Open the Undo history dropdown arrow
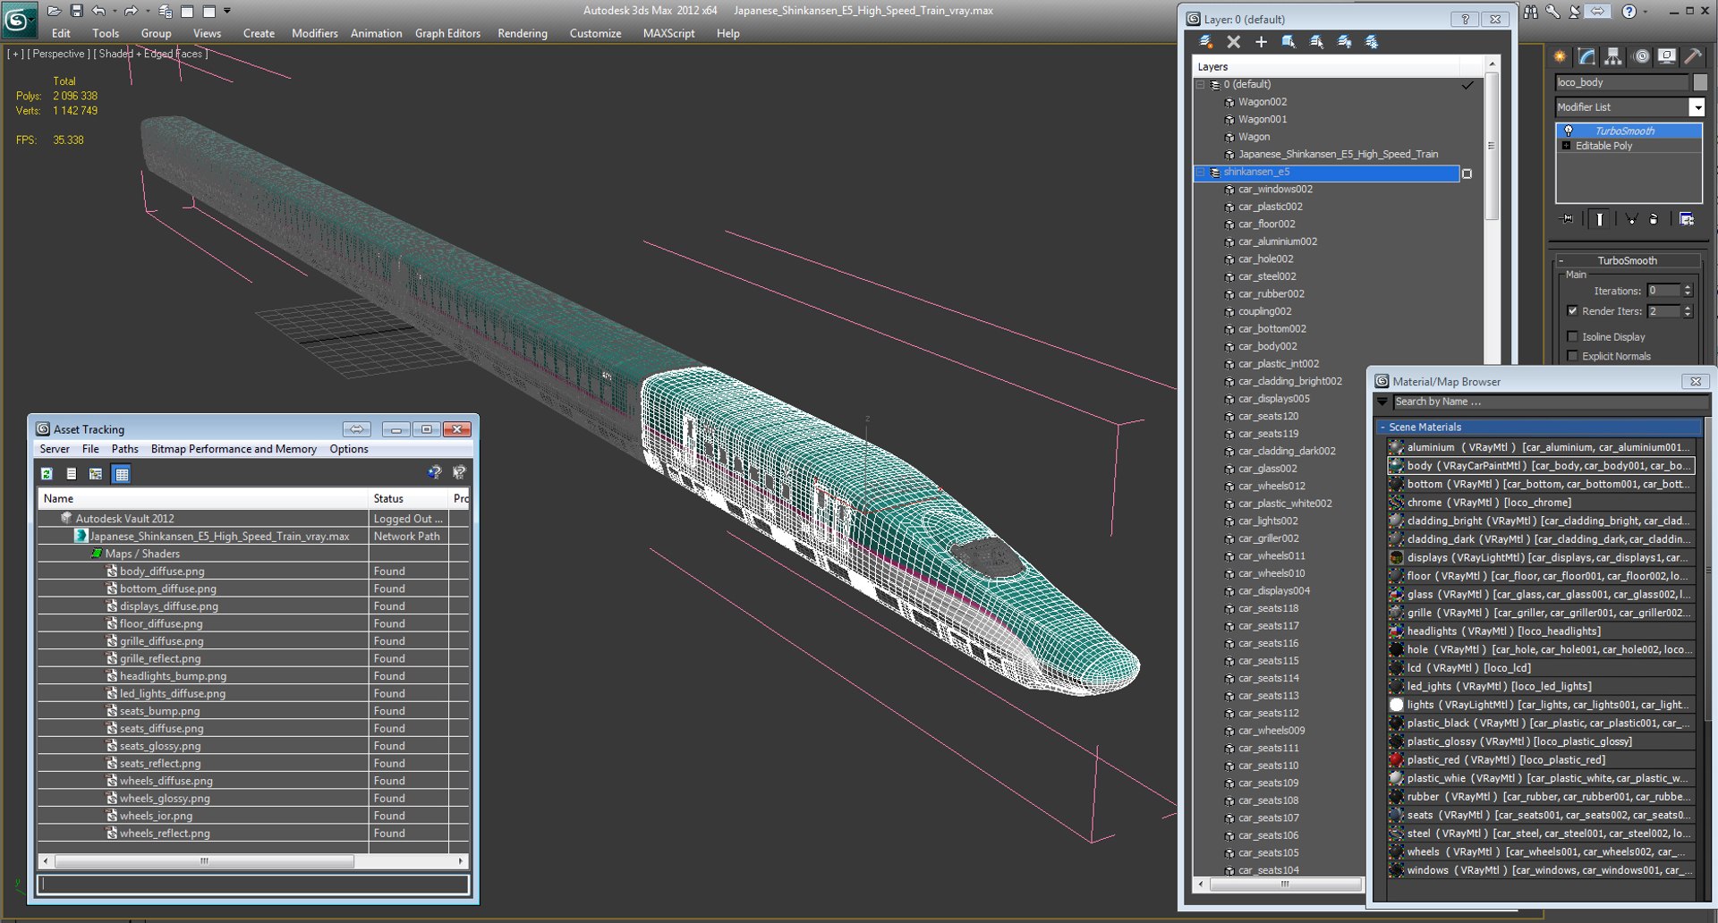 pyautogui.click(x=114, y=11)
